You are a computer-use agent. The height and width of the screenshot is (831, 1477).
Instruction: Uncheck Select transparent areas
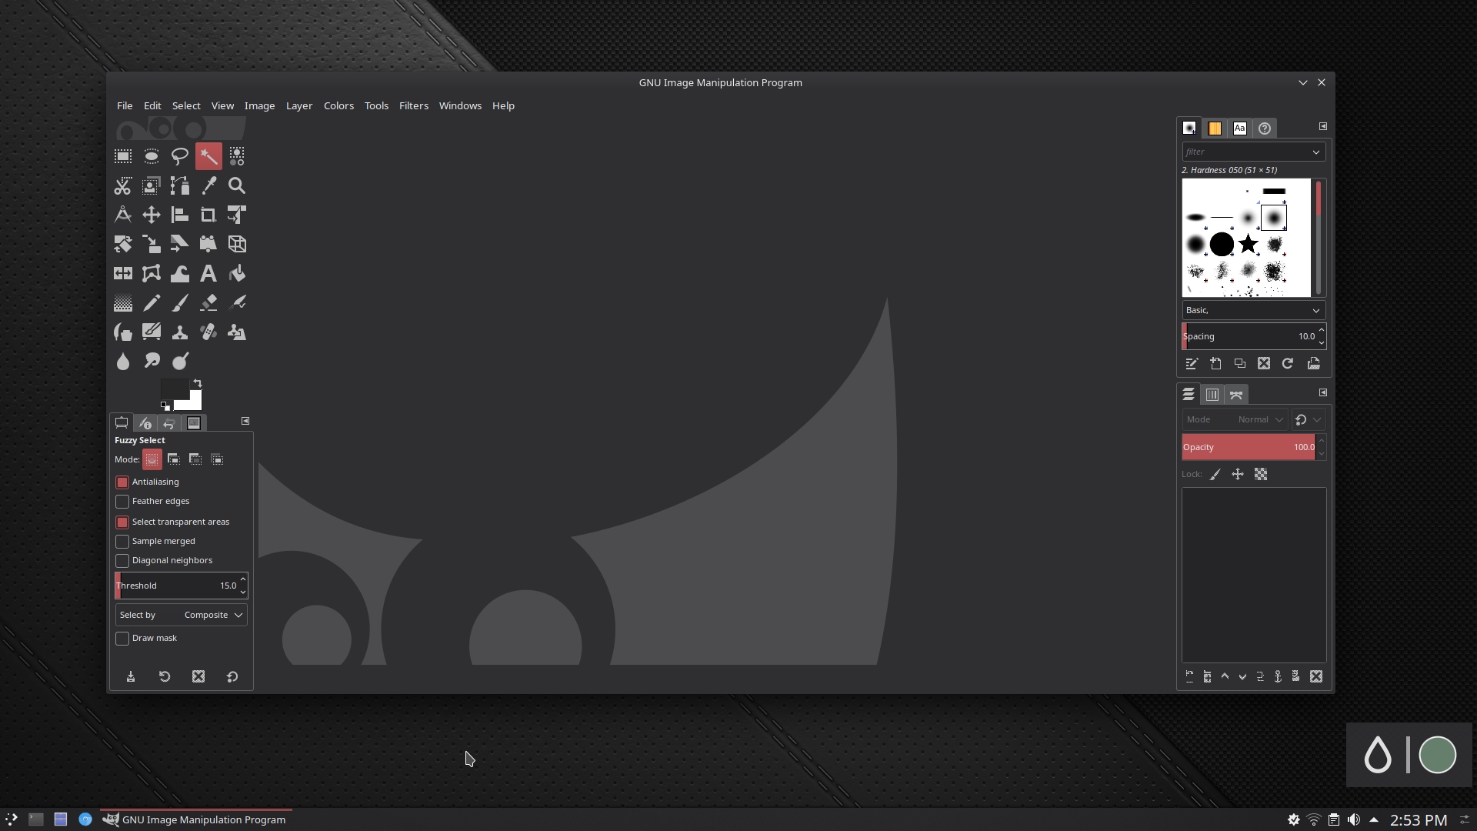[122, 522]
